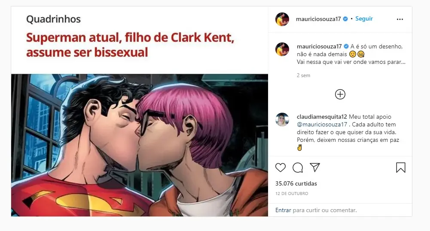Load more comments with the plus circle
The height and width of the screenshot is (231, 430).
click(x=340, y=94)
